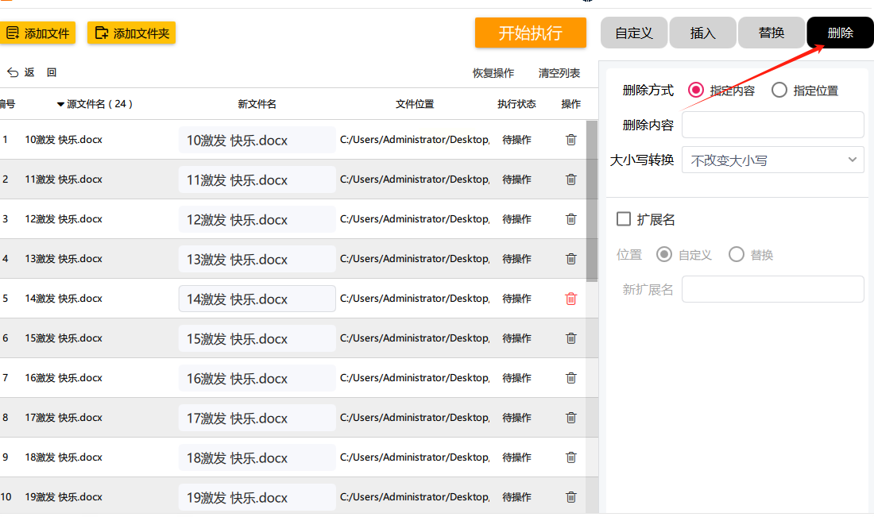Click 清空列表 to clear the list
Screen dimensions: 874x517
(559, 73)
